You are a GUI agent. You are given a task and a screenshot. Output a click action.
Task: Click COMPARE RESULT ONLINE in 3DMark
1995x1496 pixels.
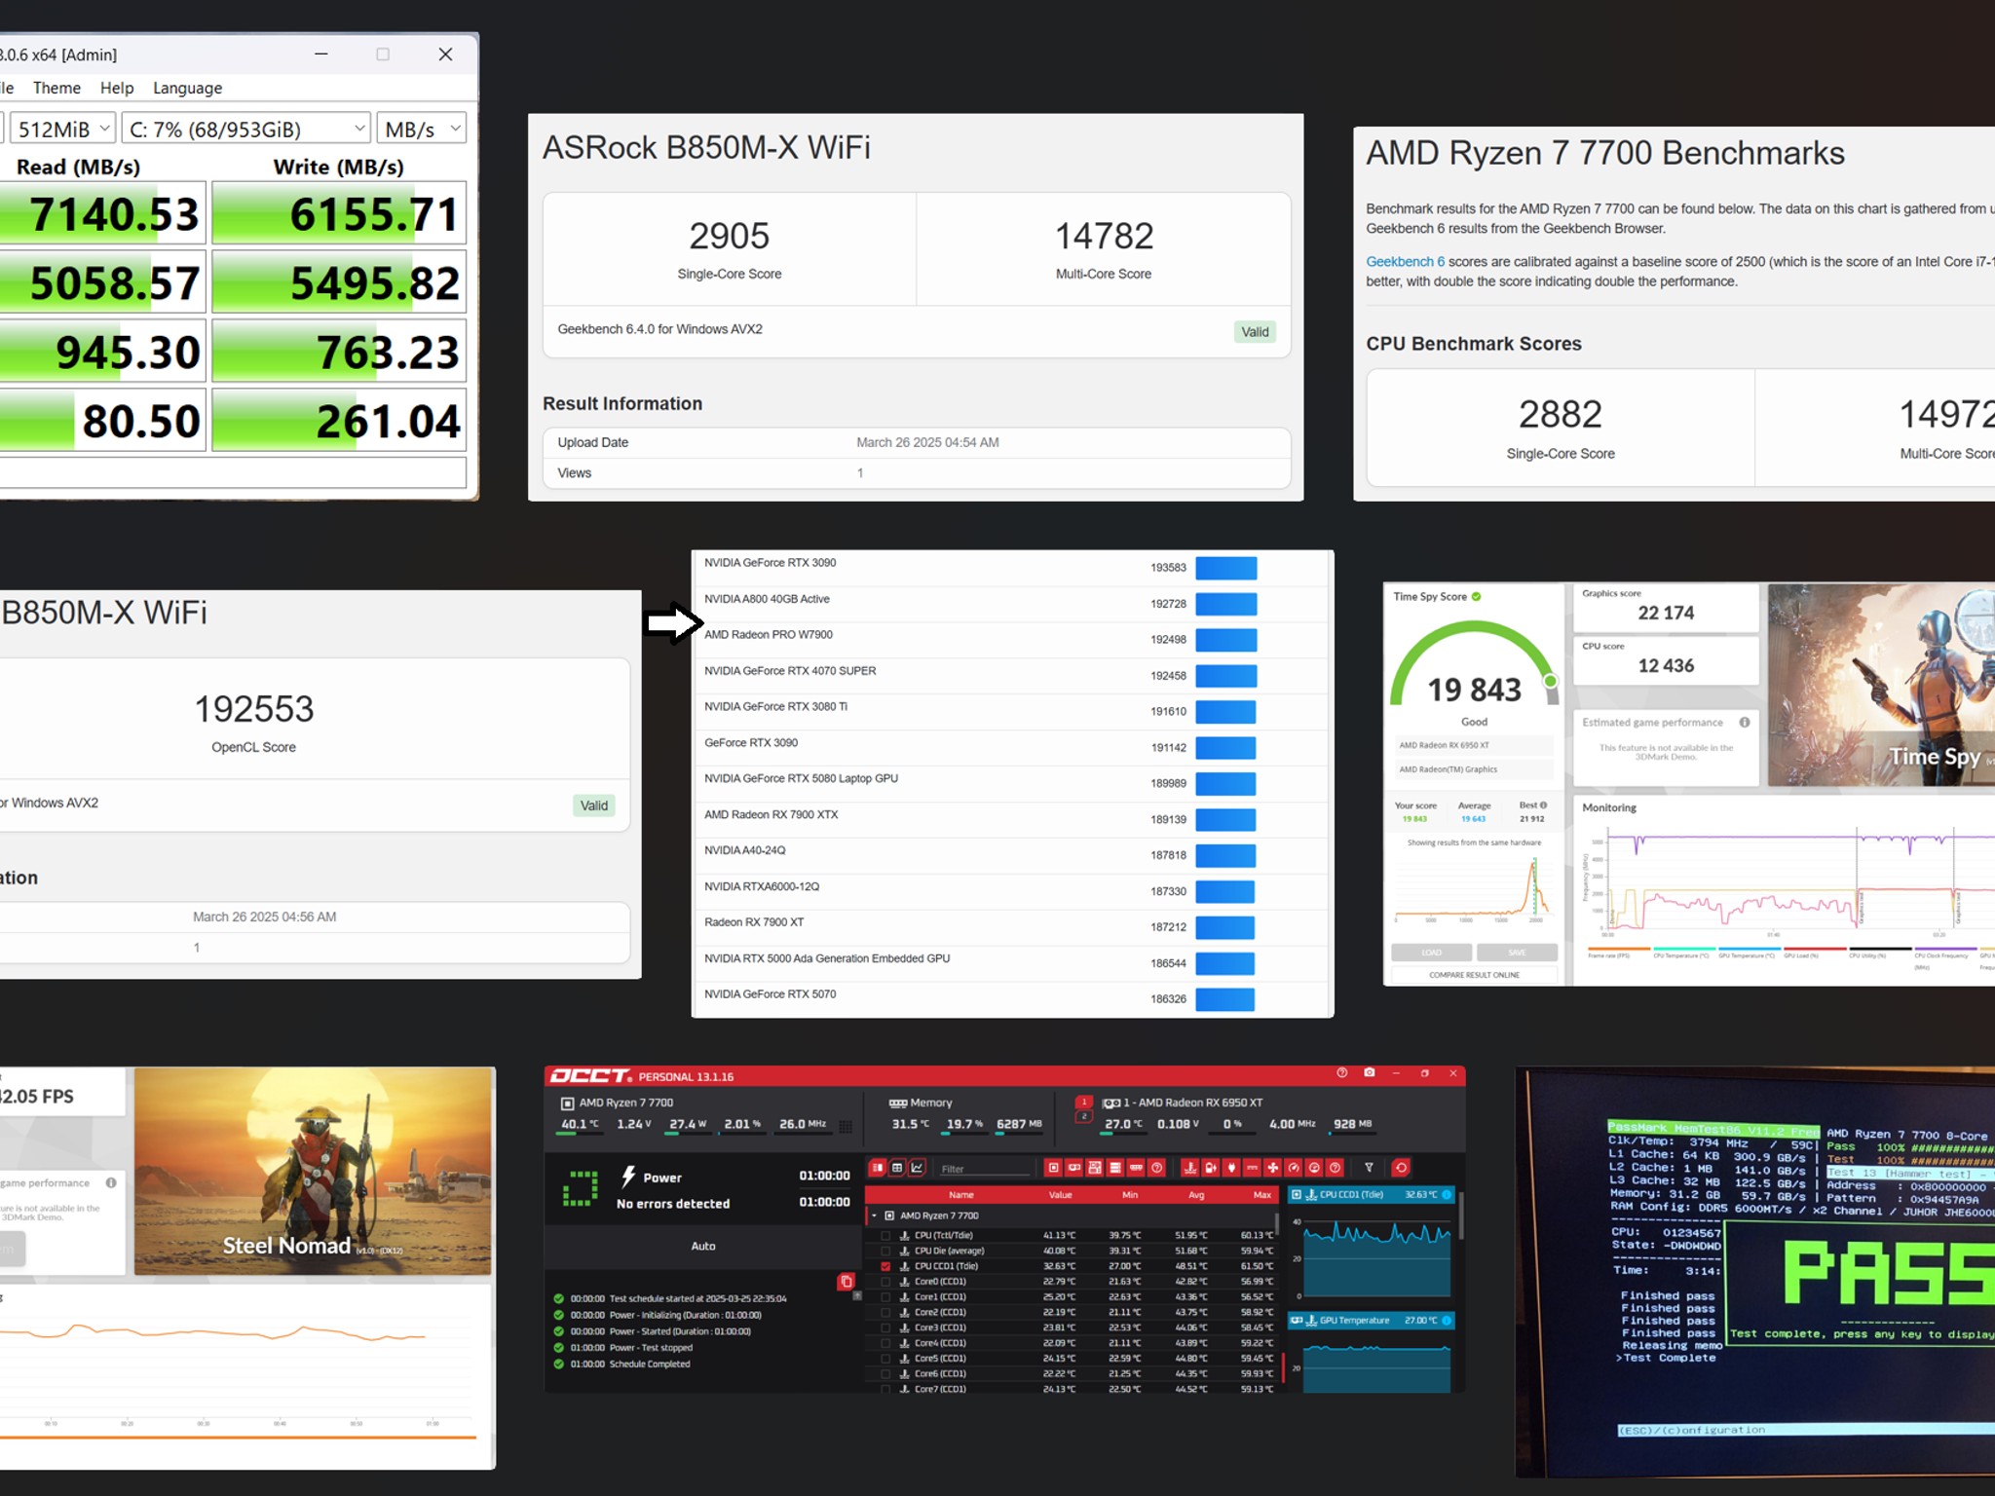[1474, 975]
